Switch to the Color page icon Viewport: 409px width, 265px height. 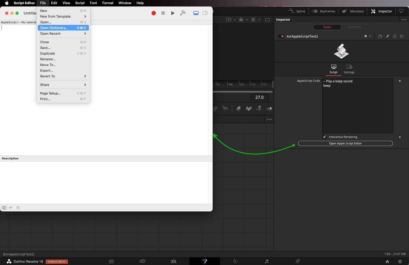pos(235,261)
